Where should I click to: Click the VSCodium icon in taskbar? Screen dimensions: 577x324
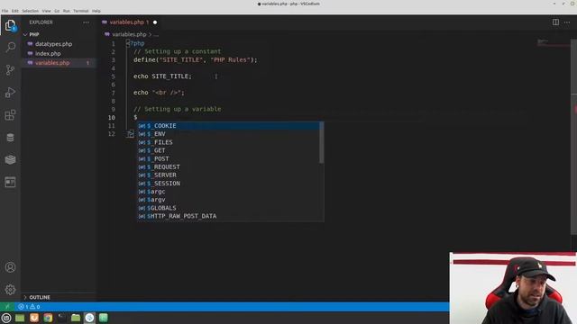(x=89, y=318)
